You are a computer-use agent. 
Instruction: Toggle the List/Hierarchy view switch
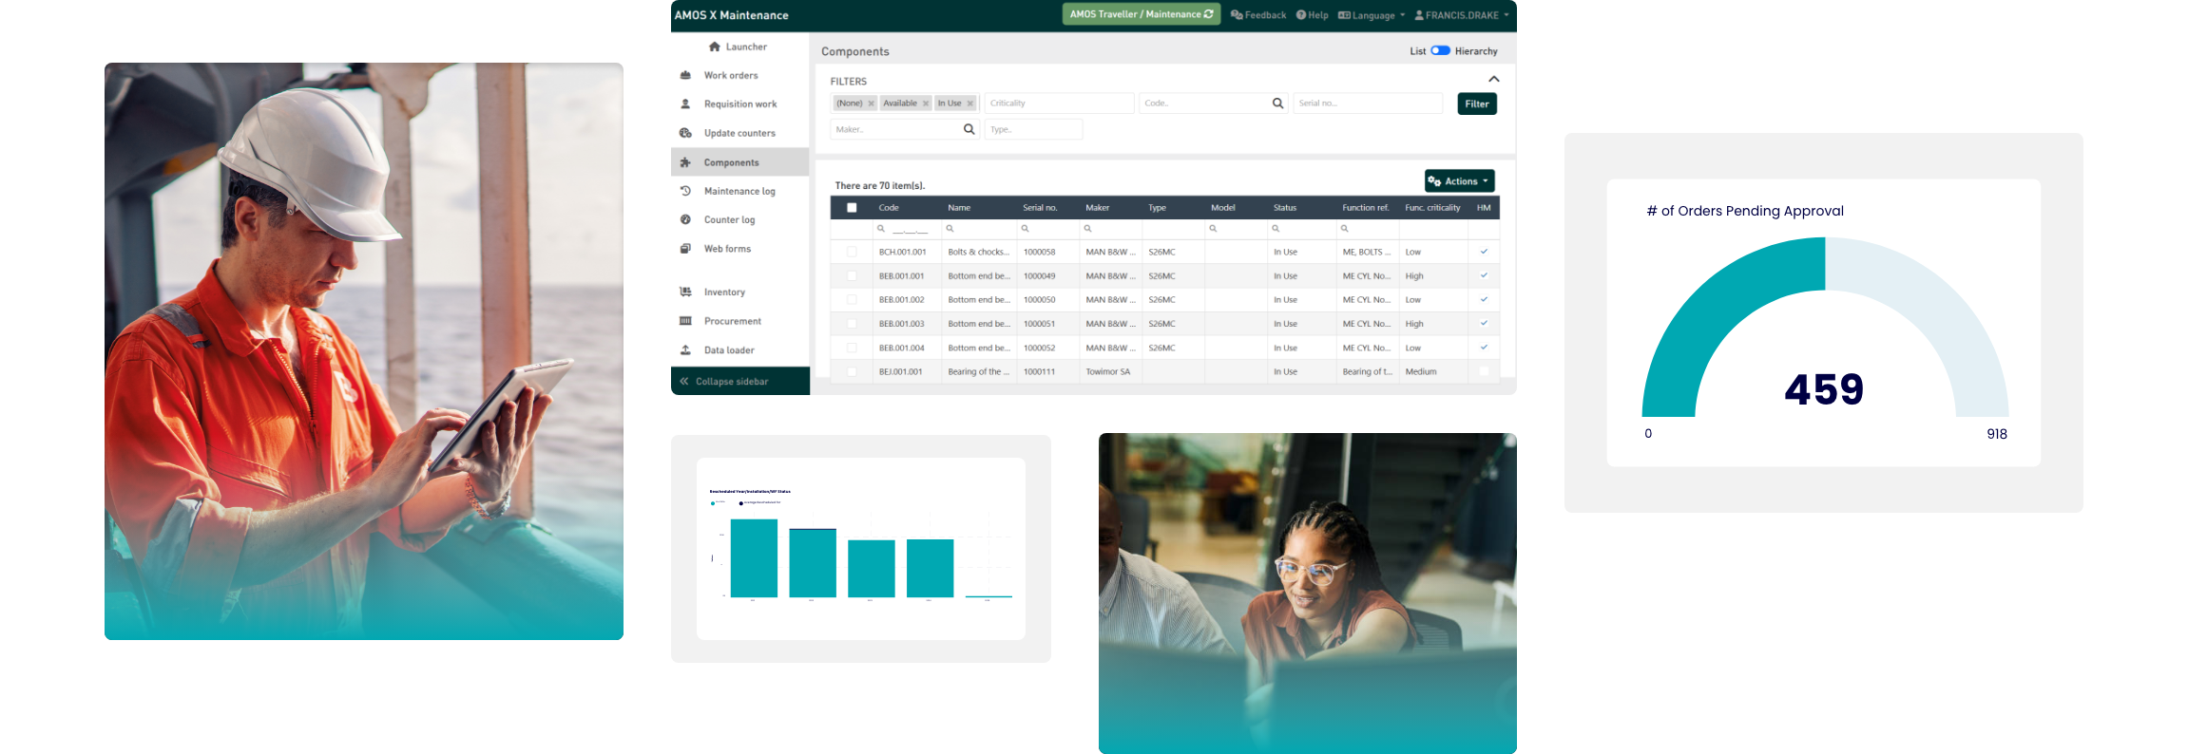point(1440,51)
